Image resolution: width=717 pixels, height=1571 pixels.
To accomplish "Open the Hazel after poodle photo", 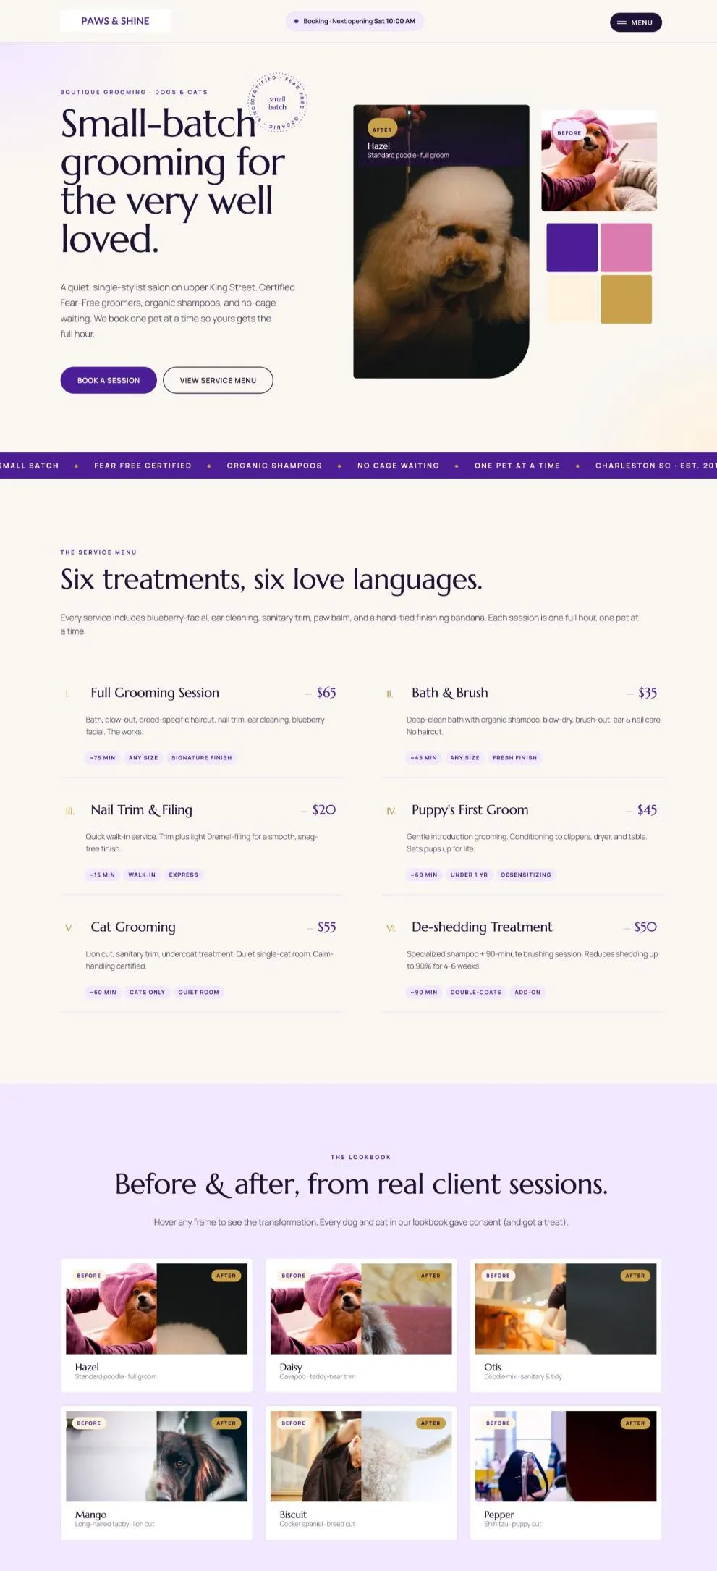I will point(441,241).
